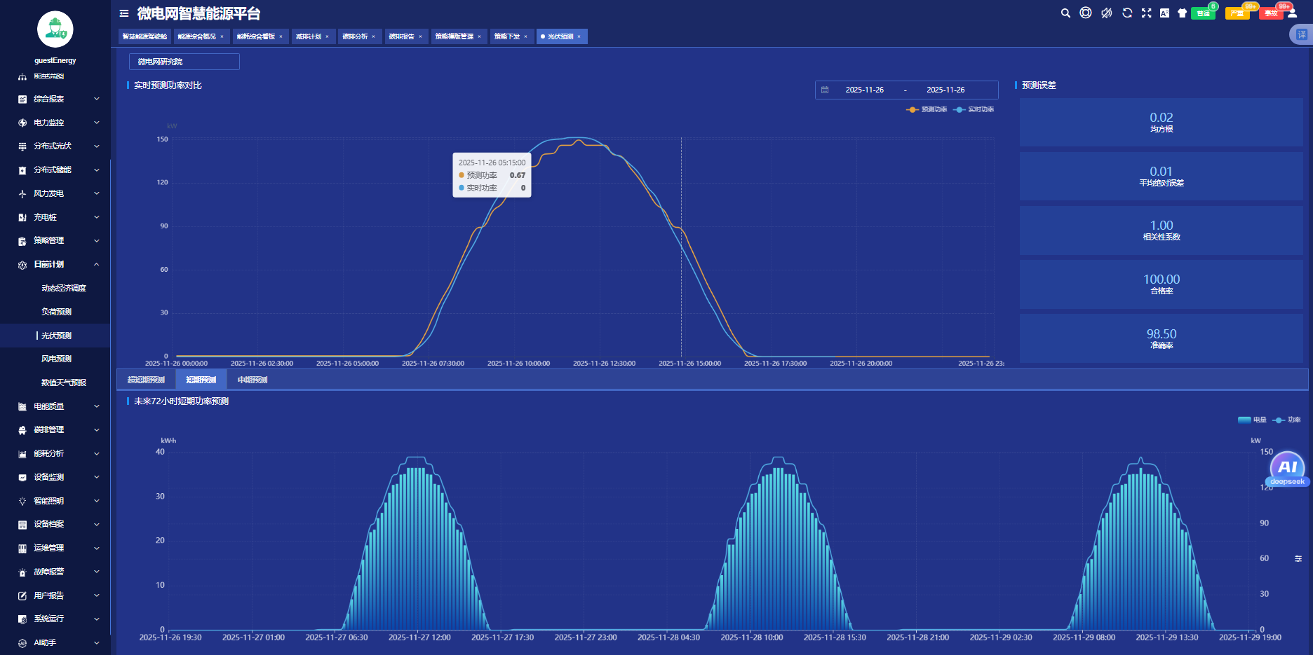
Task: Open the floating AI deepseek assistant
Action: tap(1287, 469)
